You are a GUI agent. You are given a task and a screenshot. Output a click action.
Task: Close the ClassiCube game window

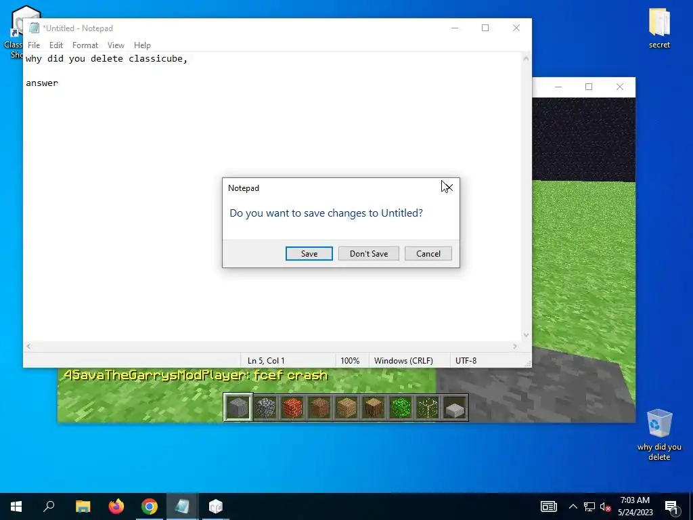[x=620, y=87]
